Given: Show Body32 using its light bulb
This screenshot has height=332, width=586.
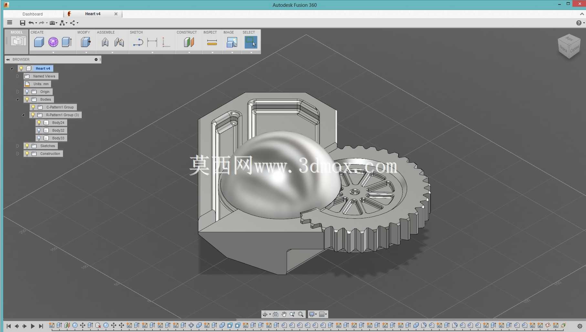Looking at the screenshot, I should pos(39,130).
